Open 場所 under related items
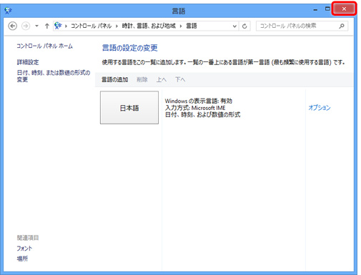Image resolution: width=361 pixels, height=275 pixels. (x=22, y=259)
